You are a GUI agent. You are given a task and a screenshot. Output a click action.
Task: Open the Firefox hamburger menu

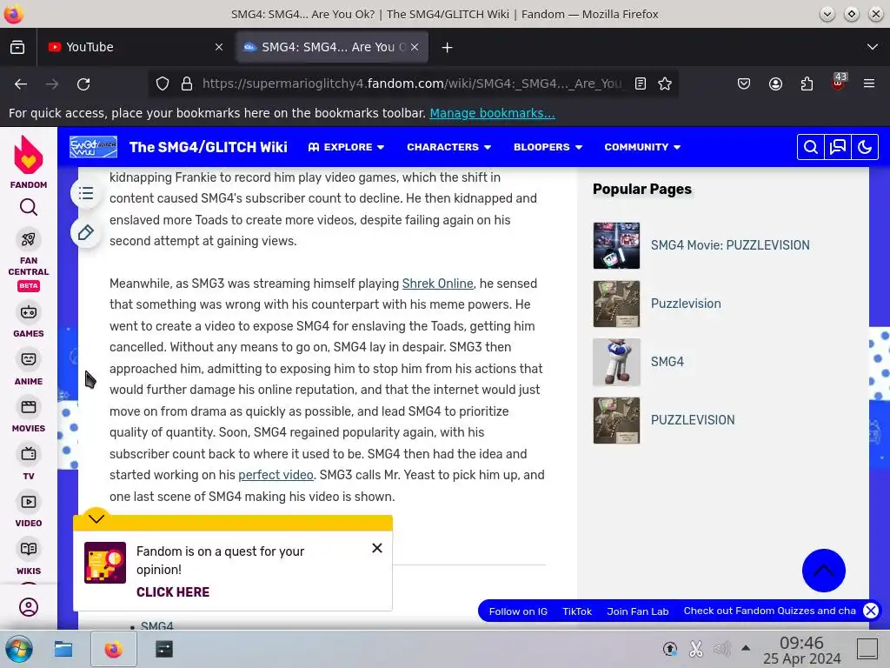pos(869,84)
